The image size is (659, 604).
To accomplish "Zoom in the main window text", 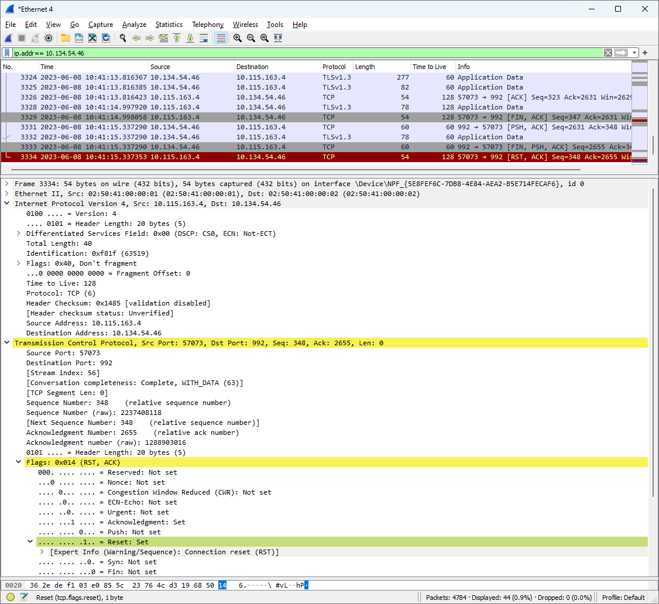I will tap(238, 38).
